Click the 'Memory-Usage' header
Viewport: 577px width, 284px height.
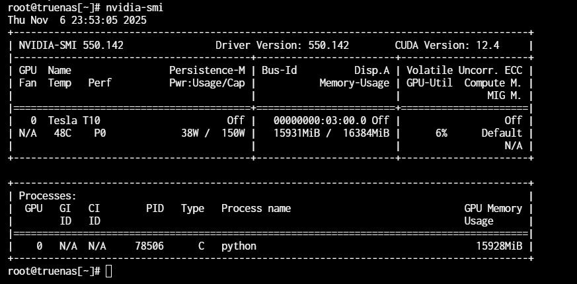coord(354,83)
